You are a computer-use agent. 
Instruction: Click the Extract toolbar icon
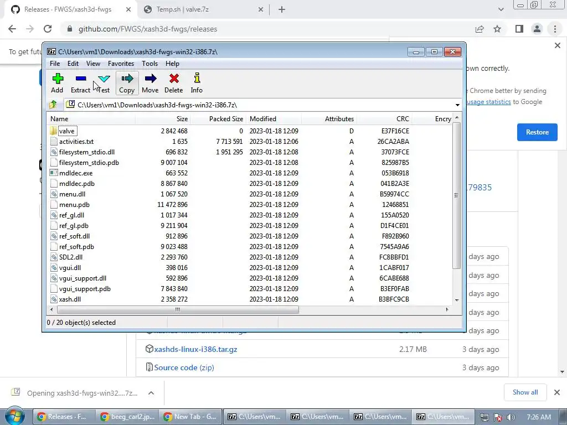(x=81, y=79)
